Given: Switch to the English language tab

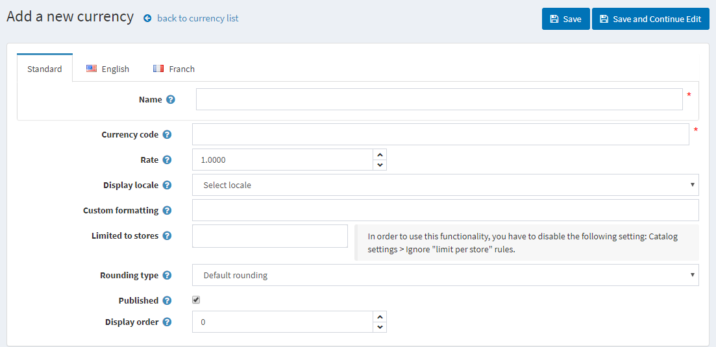Looking at the screenshot, I should [108, 69].
